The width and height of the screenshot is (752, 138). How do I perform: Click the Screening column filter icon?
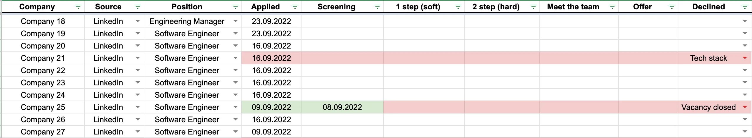click(377, 7)
